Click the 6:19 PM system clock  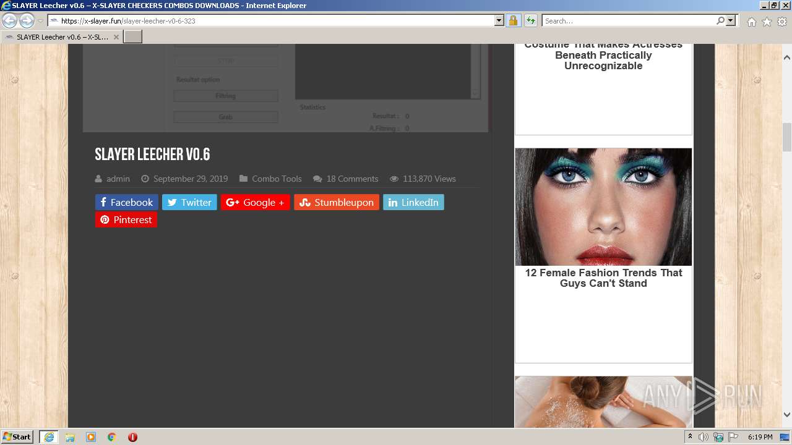coord(760,437)
